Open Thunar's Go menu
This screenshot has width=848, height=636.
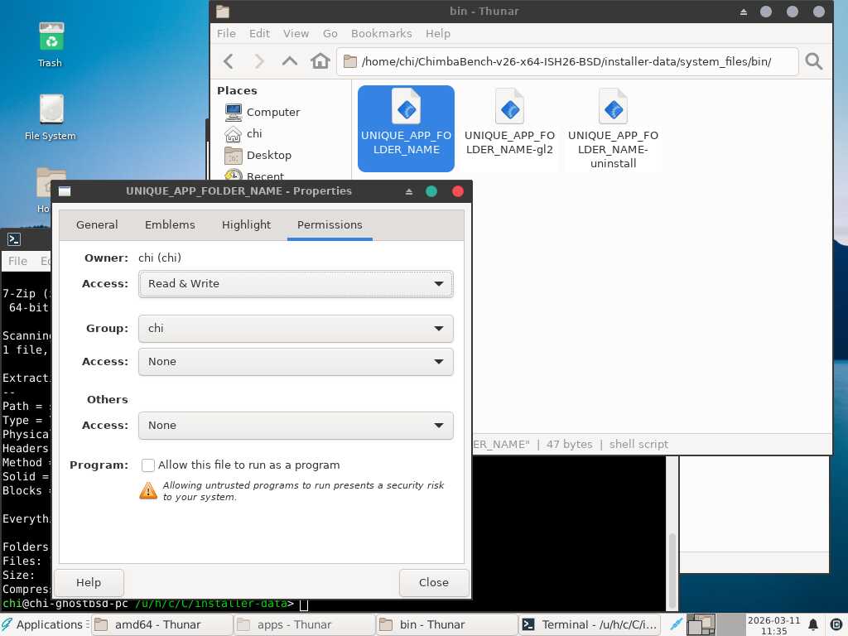coord(330,33)
